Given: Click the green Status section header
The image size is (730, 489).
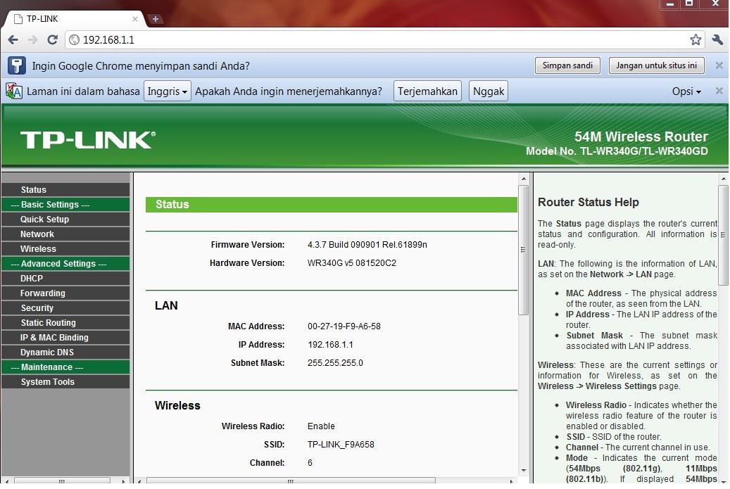Looking at the screenshot, I should [331, 205].
